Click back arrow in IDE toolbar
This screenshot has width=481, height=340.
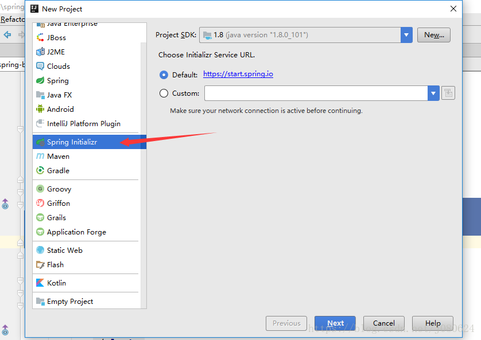pos(7,34)
